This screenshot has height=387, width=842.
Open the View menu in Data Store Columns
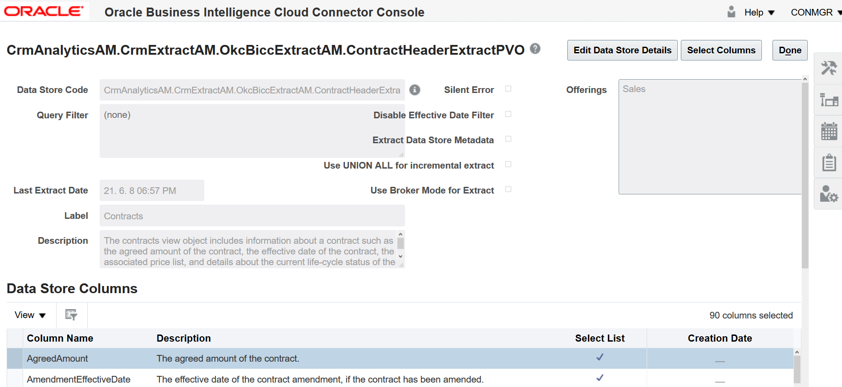(x=30, y=315)
